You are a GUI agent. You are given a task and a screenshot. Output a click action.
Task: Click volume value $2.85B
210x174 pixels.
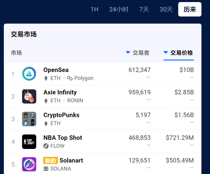(184, 92)
